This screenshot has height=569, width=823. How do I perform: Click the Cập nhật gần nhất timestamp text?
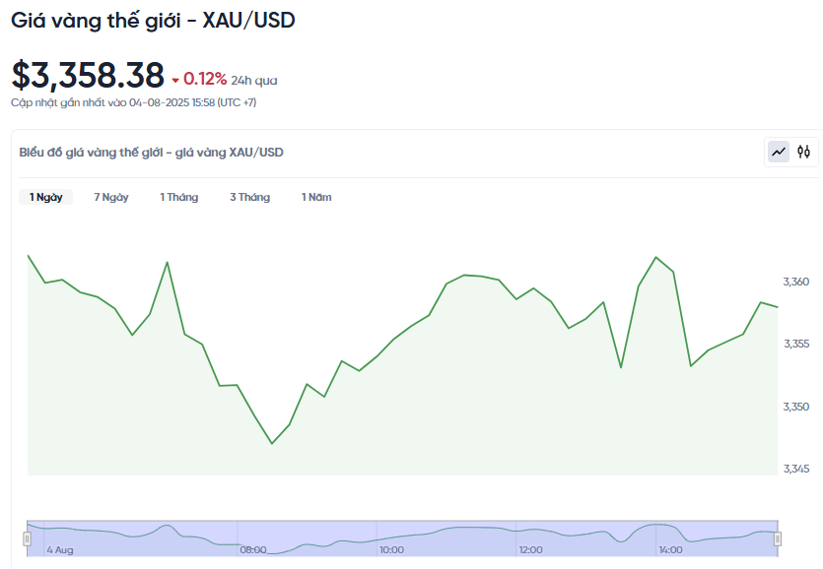pyautogui.click(x=133, y=102)
